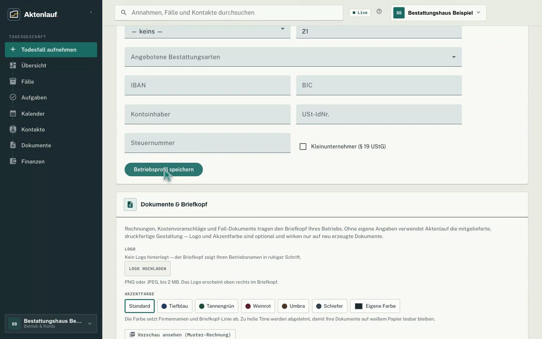Choose the Weinrot accent color
The image size is (542, 339).
click(258, 306)
